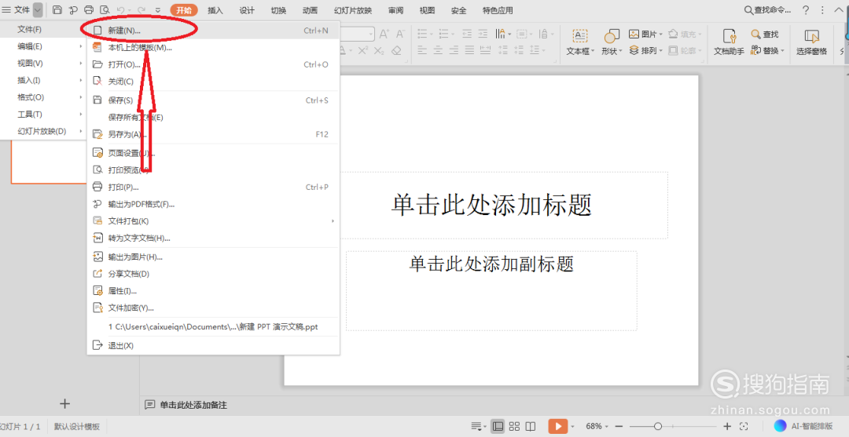Image resolution: width=849 pixels, height=437 pixels.
Task: Click the Export to PDF quick toolbar icon
Action: click(x=73, y=9)
